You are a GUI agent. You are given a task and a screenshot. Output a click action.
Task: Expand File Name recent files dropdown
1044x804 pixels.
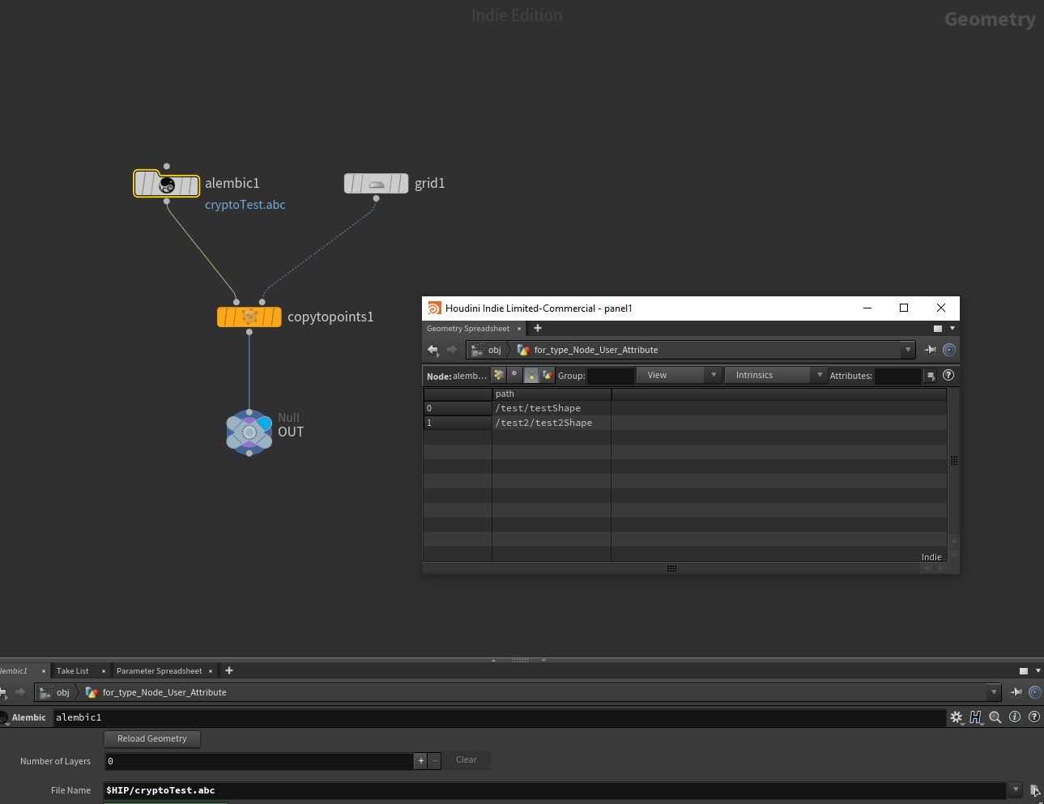coord(1016,789)
